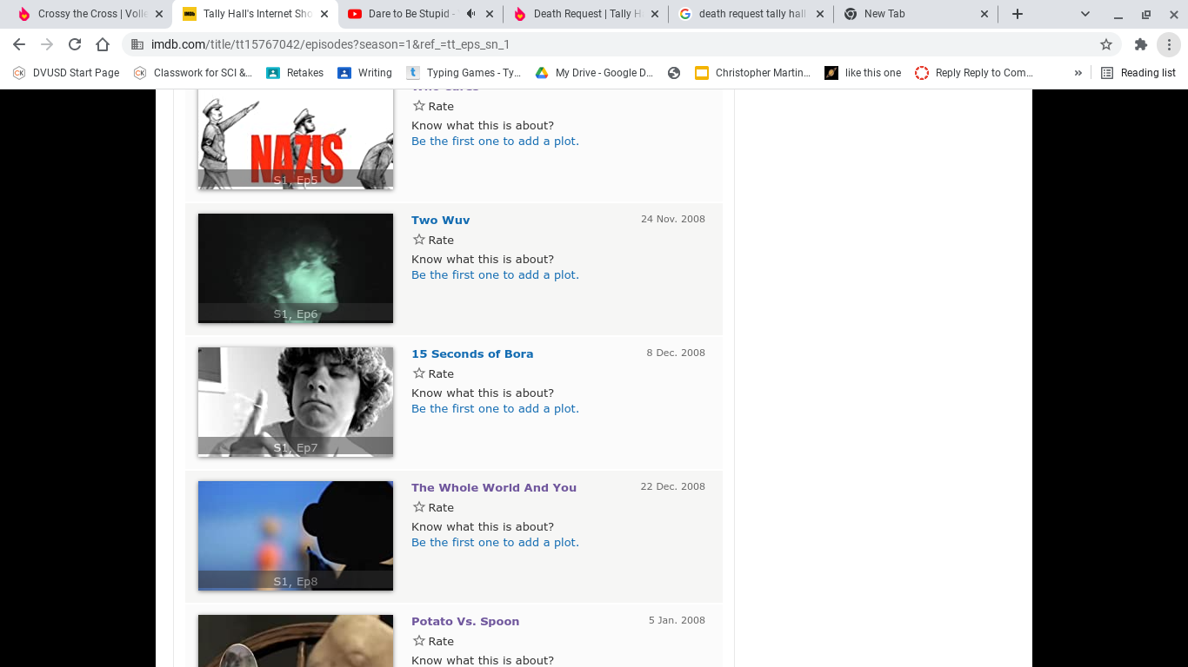Open the Classwork for SCI bookmark
The width and height of the screenshot is (1188, 667).
(193, 73)
